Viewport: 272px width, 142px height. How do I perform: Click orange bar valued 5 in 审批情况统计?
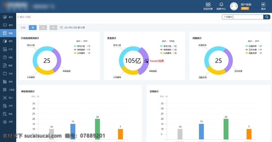(x=120, y=134)
